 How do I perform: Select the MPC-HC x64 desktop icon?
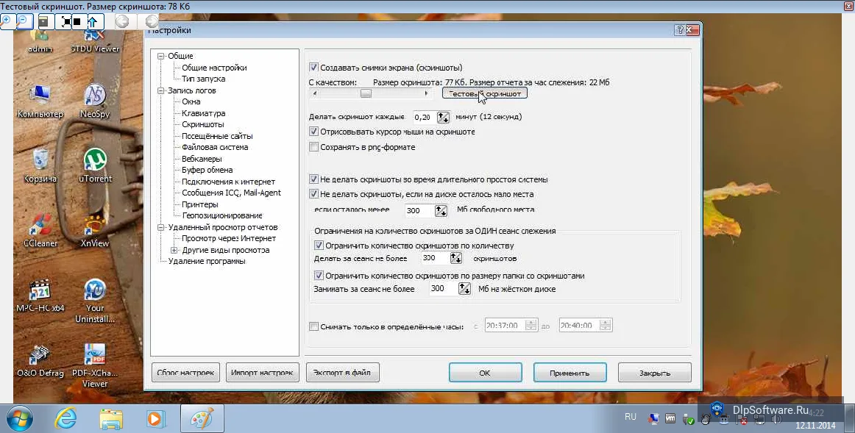[40, 296]
